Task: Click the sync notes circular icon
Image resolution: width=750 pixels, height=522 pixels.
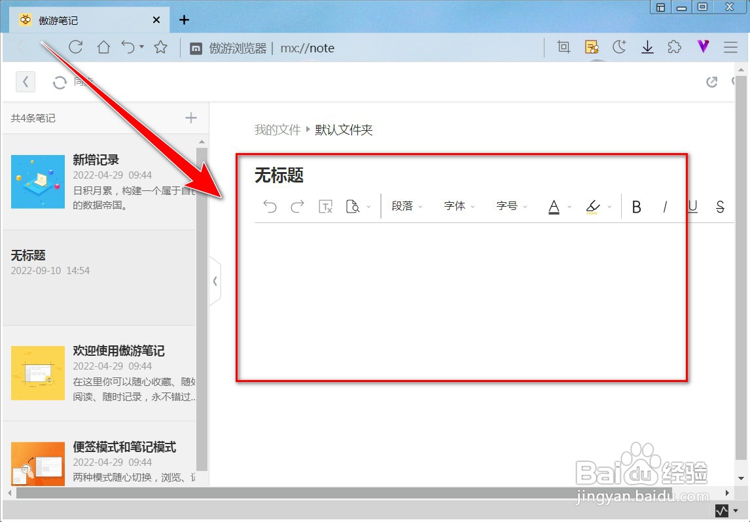Action: (x=60, y=82)
